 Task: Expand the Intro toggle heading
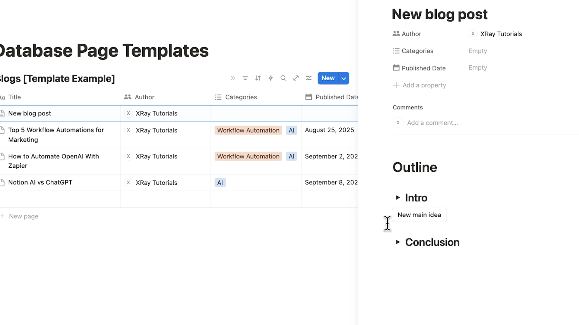pyautogui.click(x=397, y=198)
